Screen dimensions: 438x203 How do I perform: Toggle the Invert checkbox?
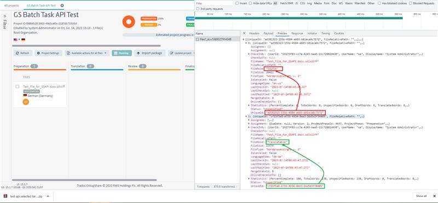237,3
